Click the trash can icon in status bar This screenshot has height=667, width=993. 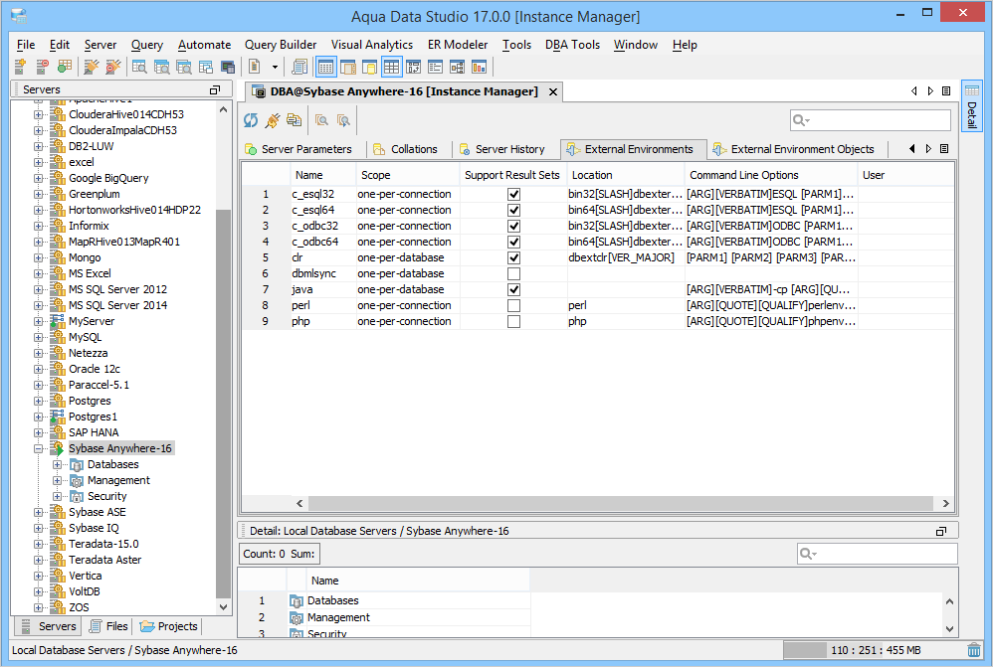[974, 650]
